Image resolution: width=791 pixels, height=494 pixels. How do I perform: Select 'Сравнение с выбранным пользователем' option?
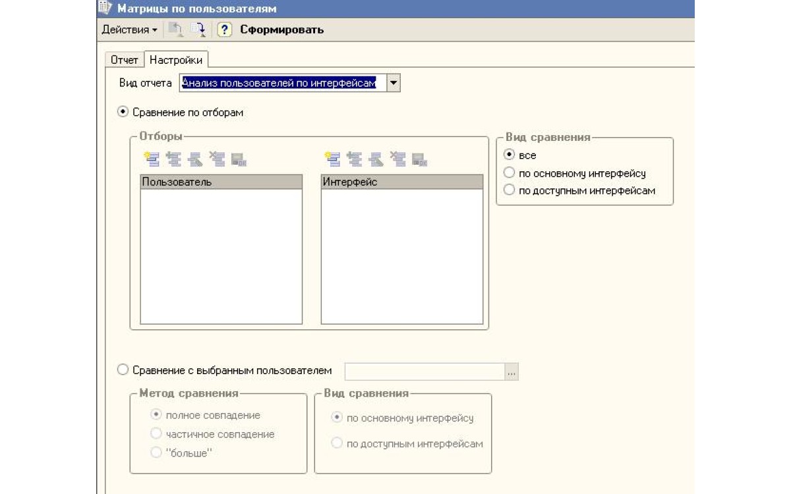click(x=123, y=370)
